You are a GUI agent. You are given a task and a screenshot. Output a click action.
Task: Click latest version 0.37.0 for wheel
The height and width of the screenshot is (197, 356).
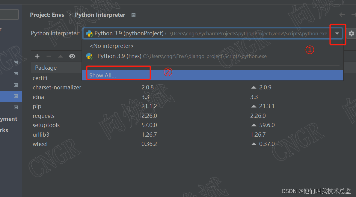click(x=267, y=144)
